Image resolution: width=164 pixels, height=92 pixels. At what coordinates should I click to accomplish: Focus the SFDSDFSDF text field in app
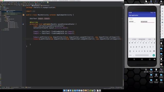(x=148, y=21)
